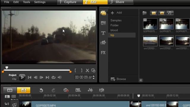
Task: Click the Play button
Action: [22, 77]
